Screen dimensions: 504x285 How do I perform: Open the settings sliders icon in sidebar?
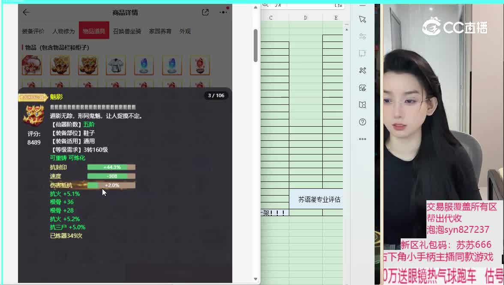tap(363, 36)
